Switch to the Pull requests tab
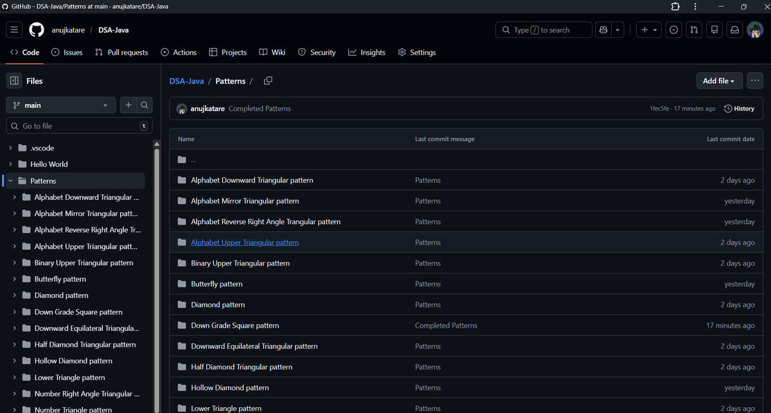 click(121, 52)
